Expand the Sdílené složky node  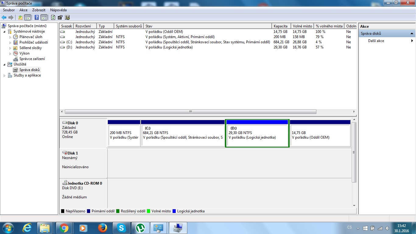click(10, 48)
